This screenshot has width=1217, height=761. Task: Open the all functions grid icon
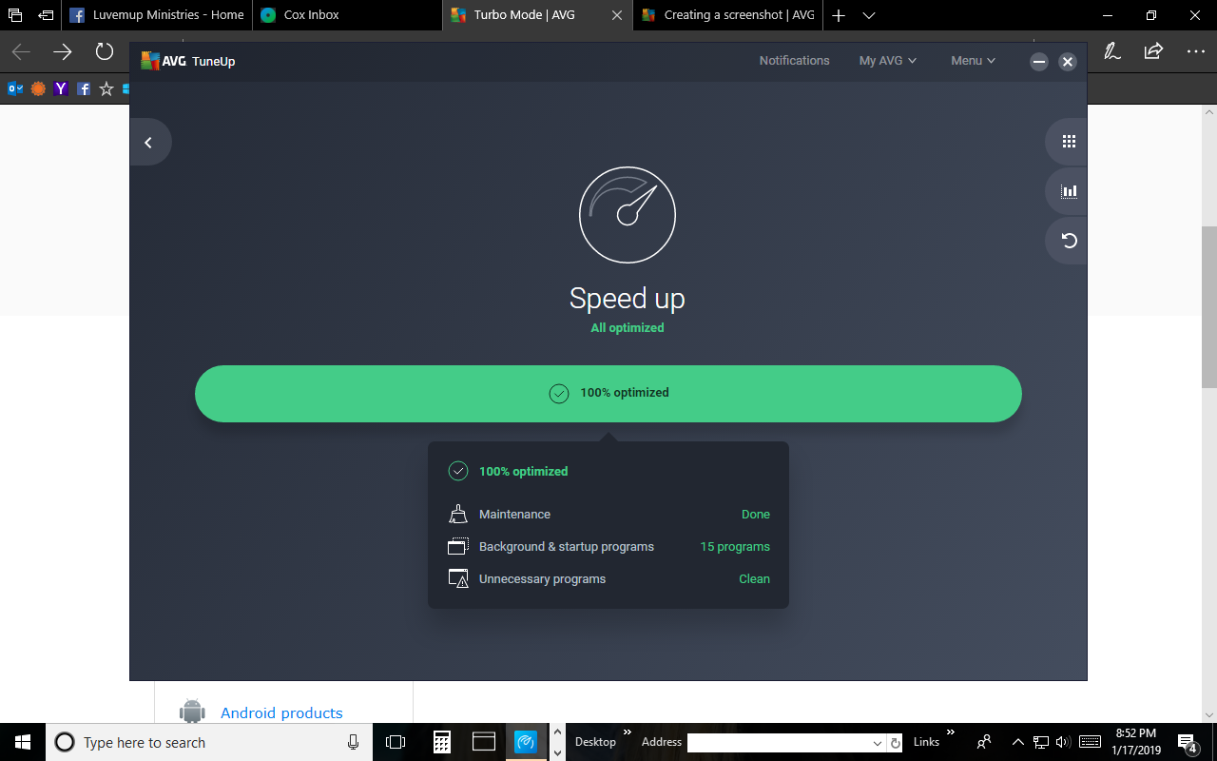click(1069, 142)
